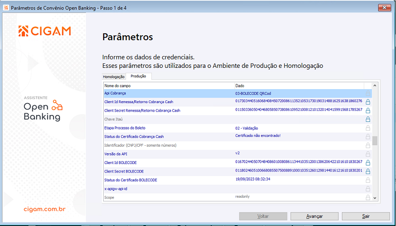Click value 02 - Validação
Image resolution: width=396 pixels, height=226 pixels.
point(247,128)
